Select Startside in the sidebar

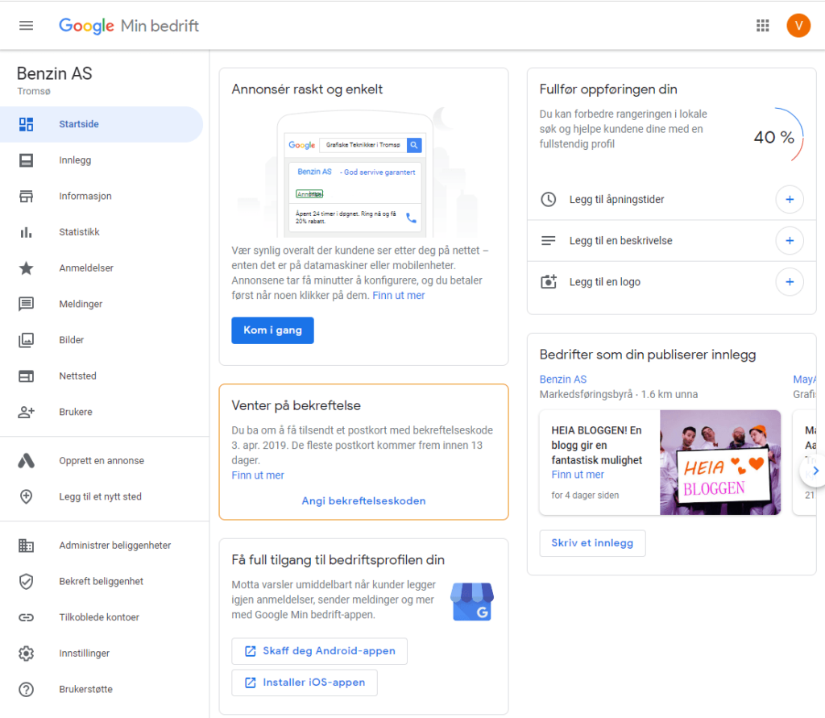pos(101,124)
